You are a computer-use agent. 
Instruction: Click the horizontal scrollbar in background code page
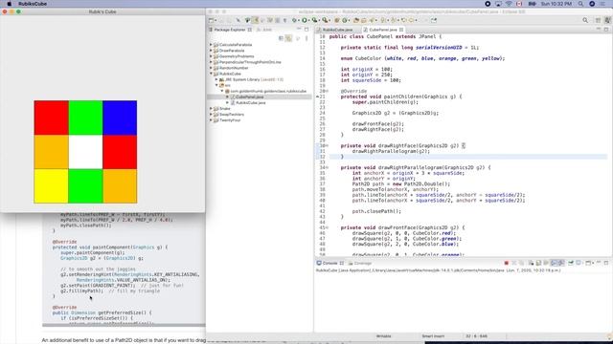(124, 325)
